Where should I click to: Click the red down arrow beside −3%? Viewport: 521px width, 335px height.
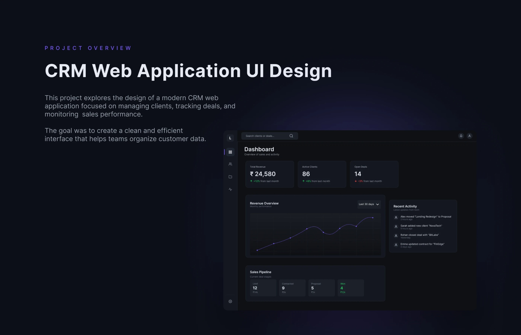click(356, 181)
